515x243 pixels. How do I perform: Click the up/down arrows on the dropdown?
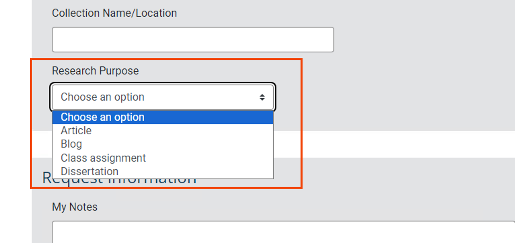click(262, 97)
